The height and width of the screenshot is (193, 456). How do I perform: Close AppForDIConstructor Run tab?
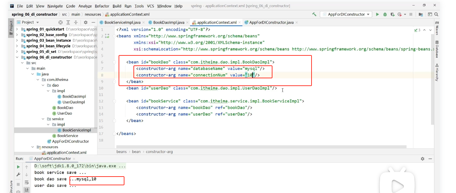[74, 159]
